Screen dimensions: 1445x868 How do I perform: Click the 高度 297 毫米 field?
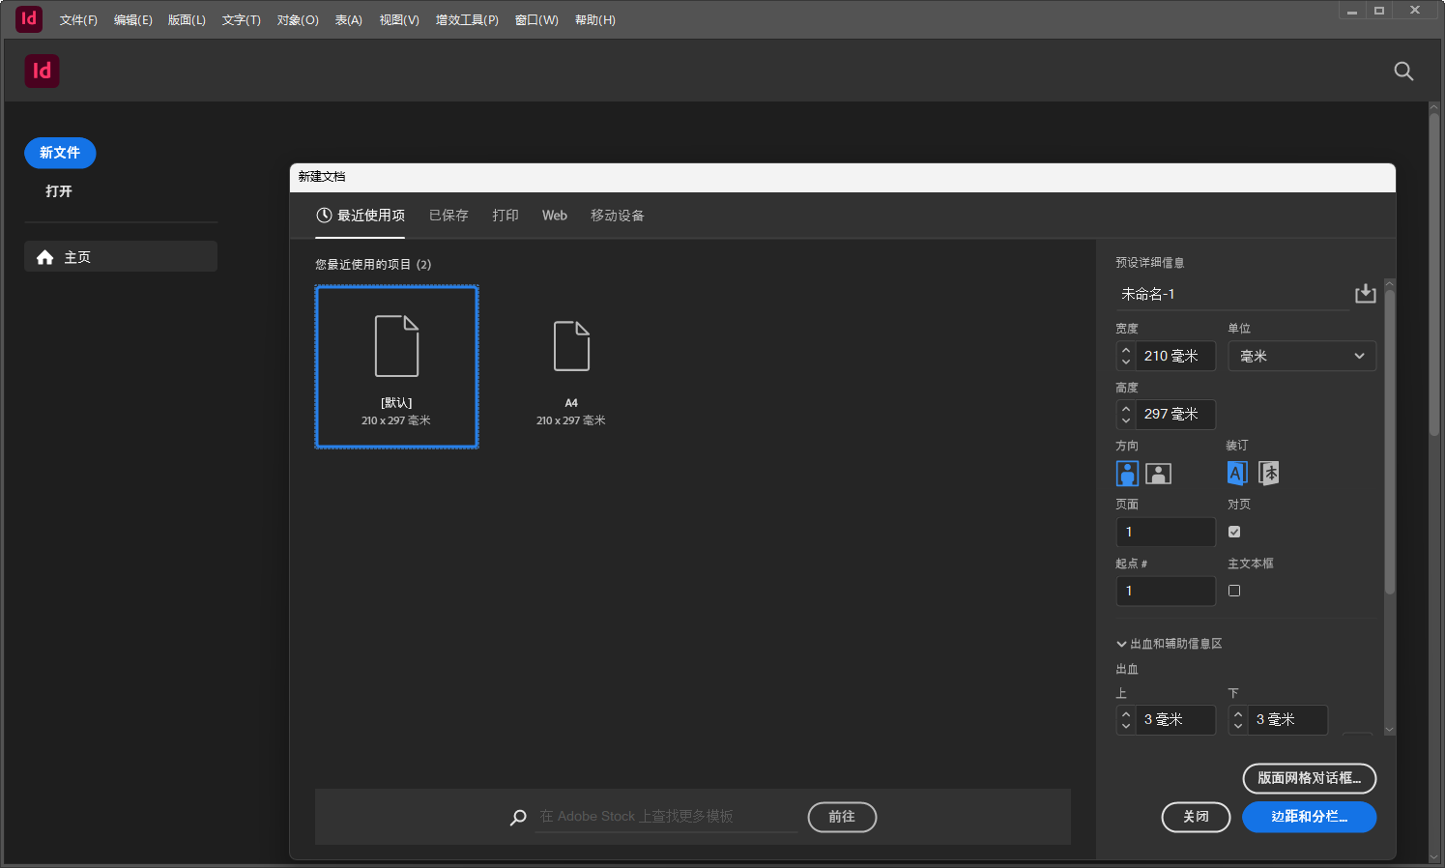pos(1175,415)
